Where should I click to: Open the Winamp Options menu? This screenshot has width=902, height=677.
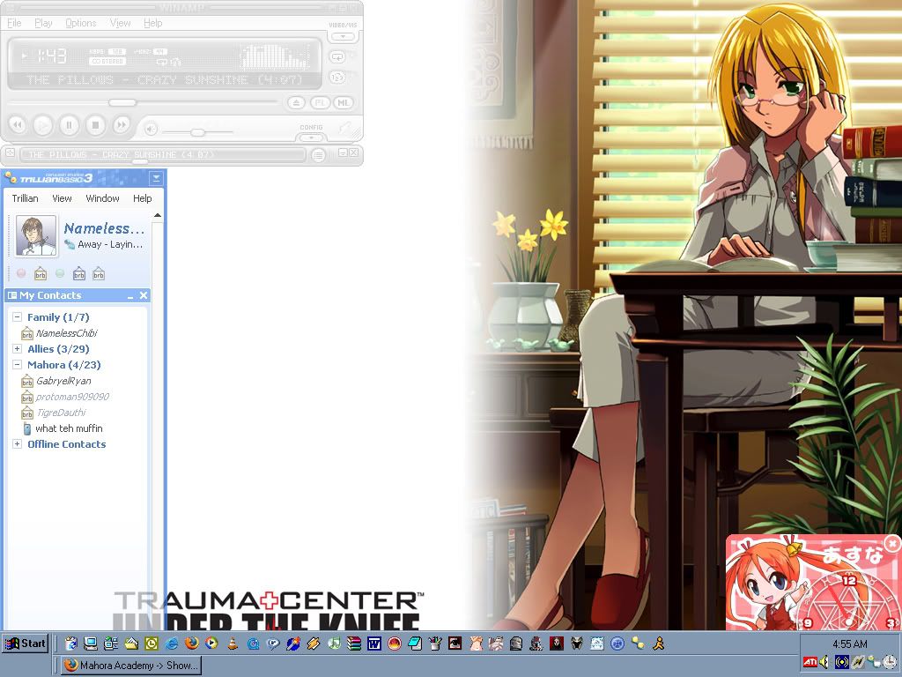click(x=80, y=23)
